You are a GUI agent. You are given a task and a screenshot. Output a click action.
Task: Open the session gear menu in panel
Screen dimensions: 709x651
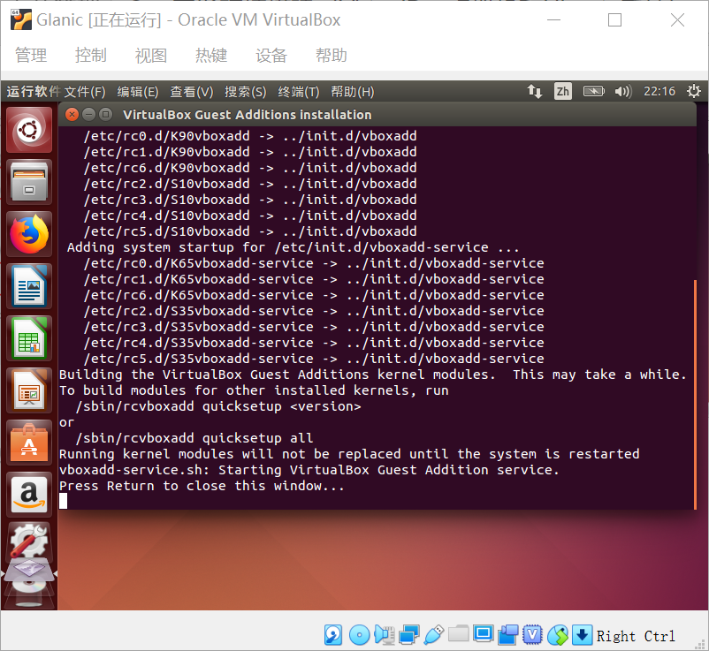pos(694,92)
